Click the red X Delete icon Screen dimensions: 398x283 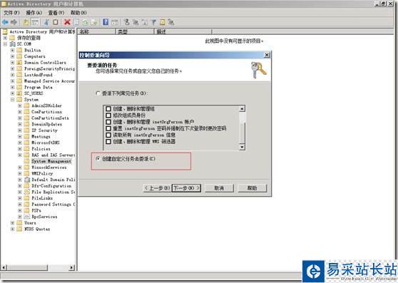[x=67, y=22]
